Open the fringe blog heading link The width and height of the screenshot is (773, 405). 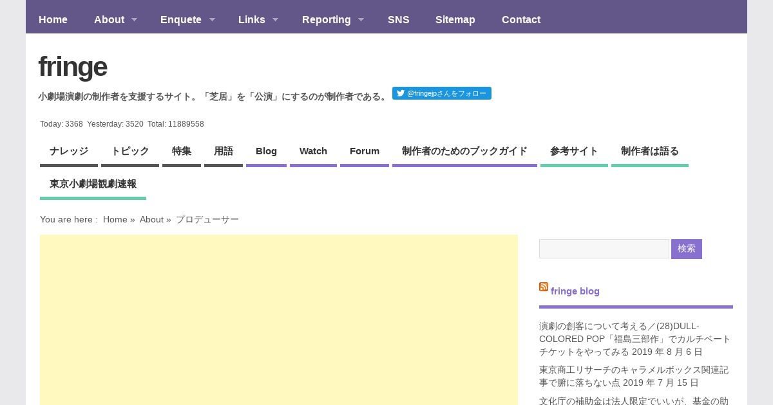(575, 291)
